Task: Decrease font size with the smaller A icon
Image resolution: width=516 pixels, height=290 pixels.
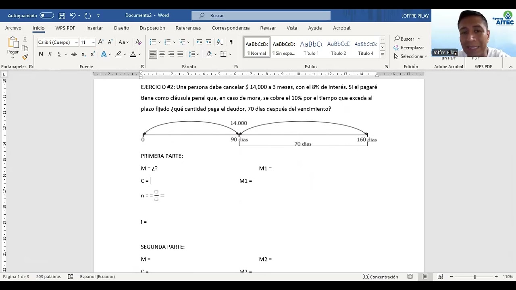Action: (x=110, y=42)
